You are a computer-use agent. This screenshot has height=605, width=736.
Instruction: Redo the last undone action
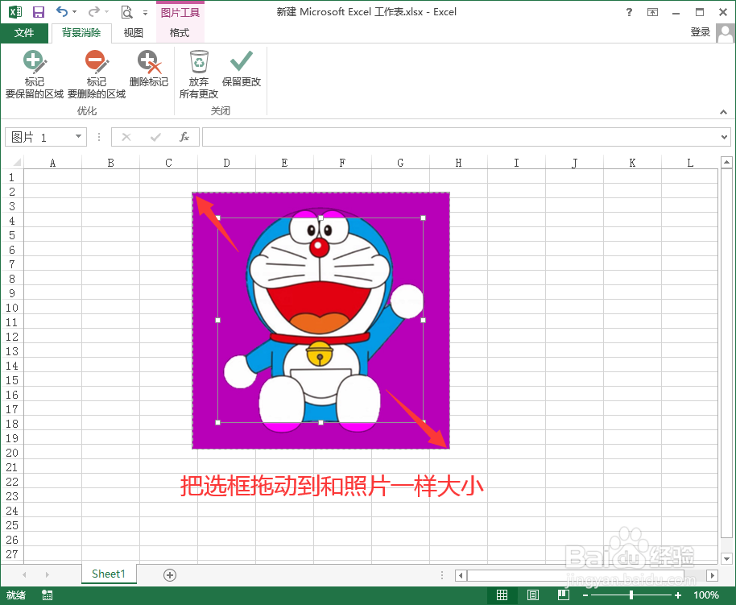(94, 12)
